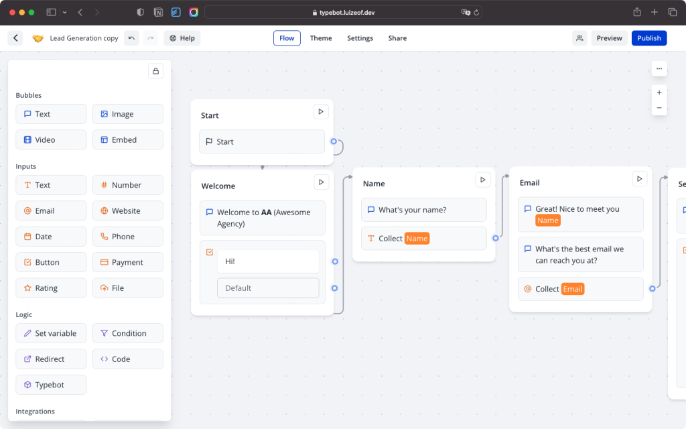Click the Start flag block

click(x=262, y=141)
